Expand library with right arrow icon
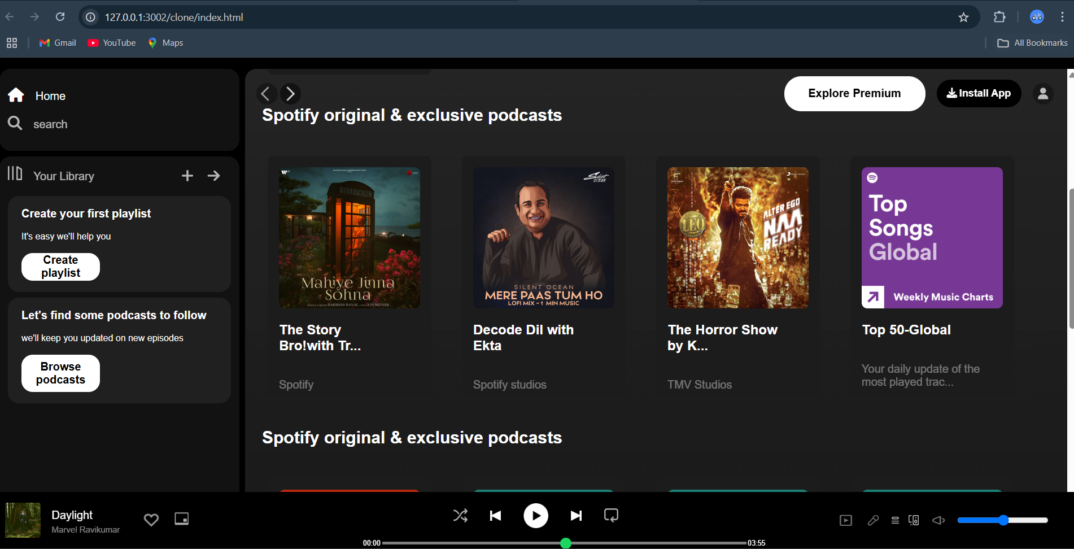 tap(213, 176)
